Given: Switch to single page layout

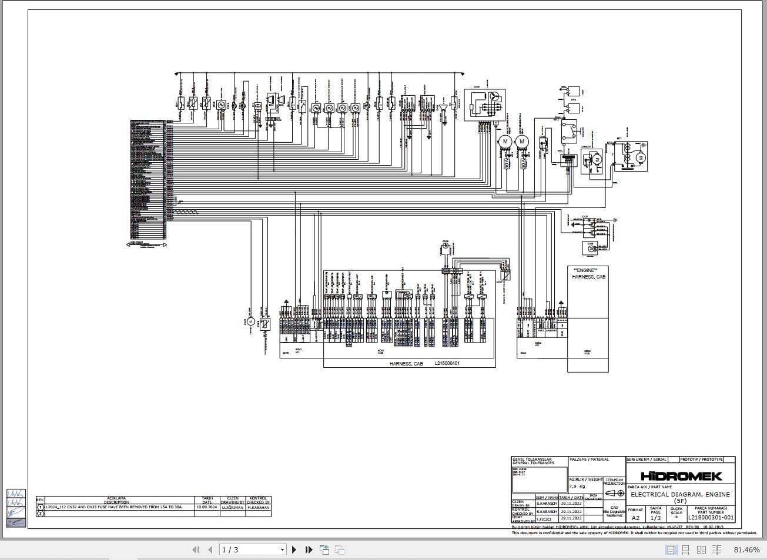Looking at the screenshot, I should point(671,550).
